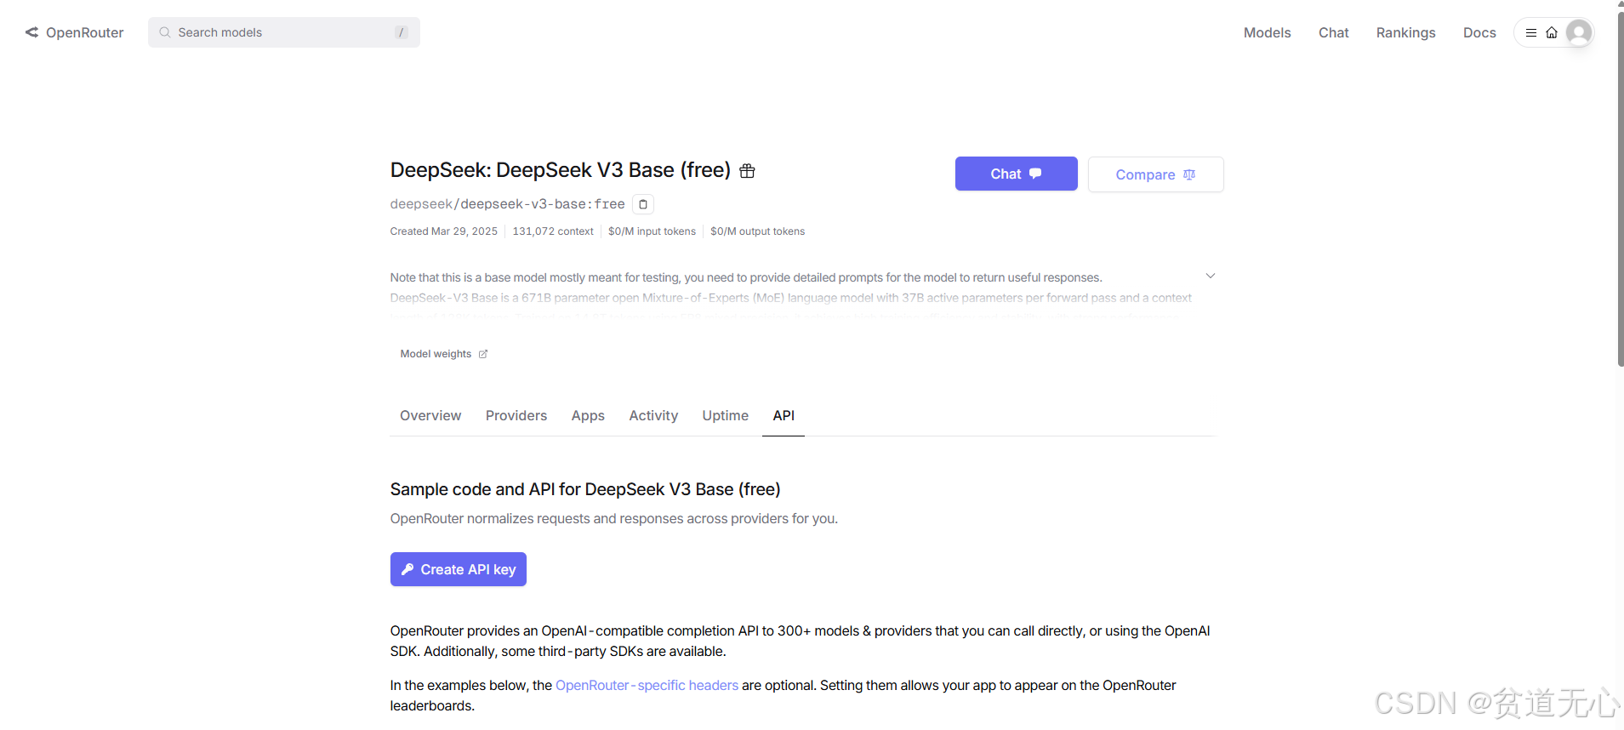Open the Model weights link

pyautogui.click(x=443, y=354)
